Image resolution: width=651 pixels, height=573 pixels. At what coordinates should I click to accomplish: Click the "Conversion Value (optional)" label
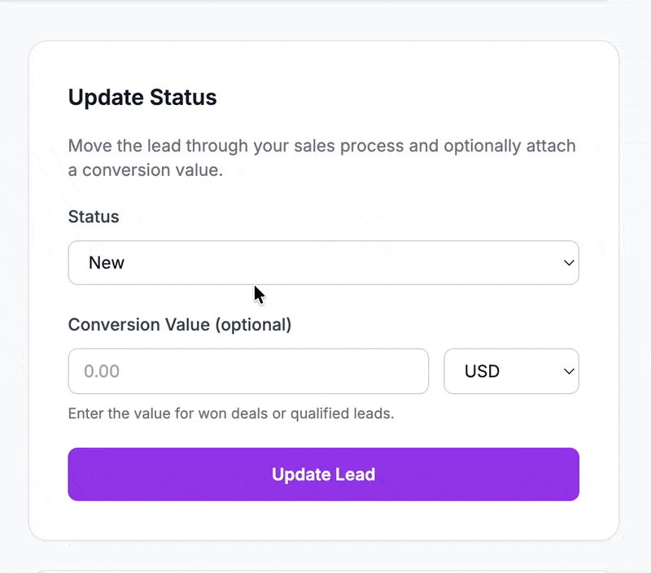pos(179,324)
